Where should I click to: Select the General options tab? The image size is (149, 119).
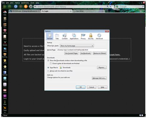[x=50, y=37]
